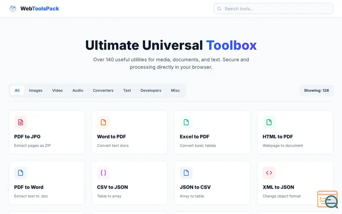Image resolution: width=342 pixels, height=214 pixels.
Task: Open the Excel to PDF tool title
Action: [x=195, y=137]
